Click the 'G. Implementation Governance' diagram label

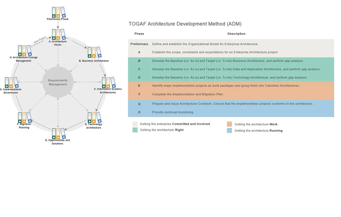[11, 91]
